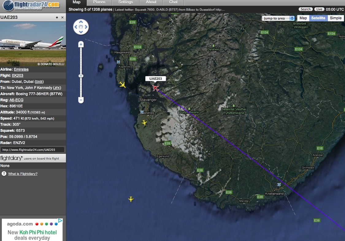Click the zoom slider handle

coord(81,76)
